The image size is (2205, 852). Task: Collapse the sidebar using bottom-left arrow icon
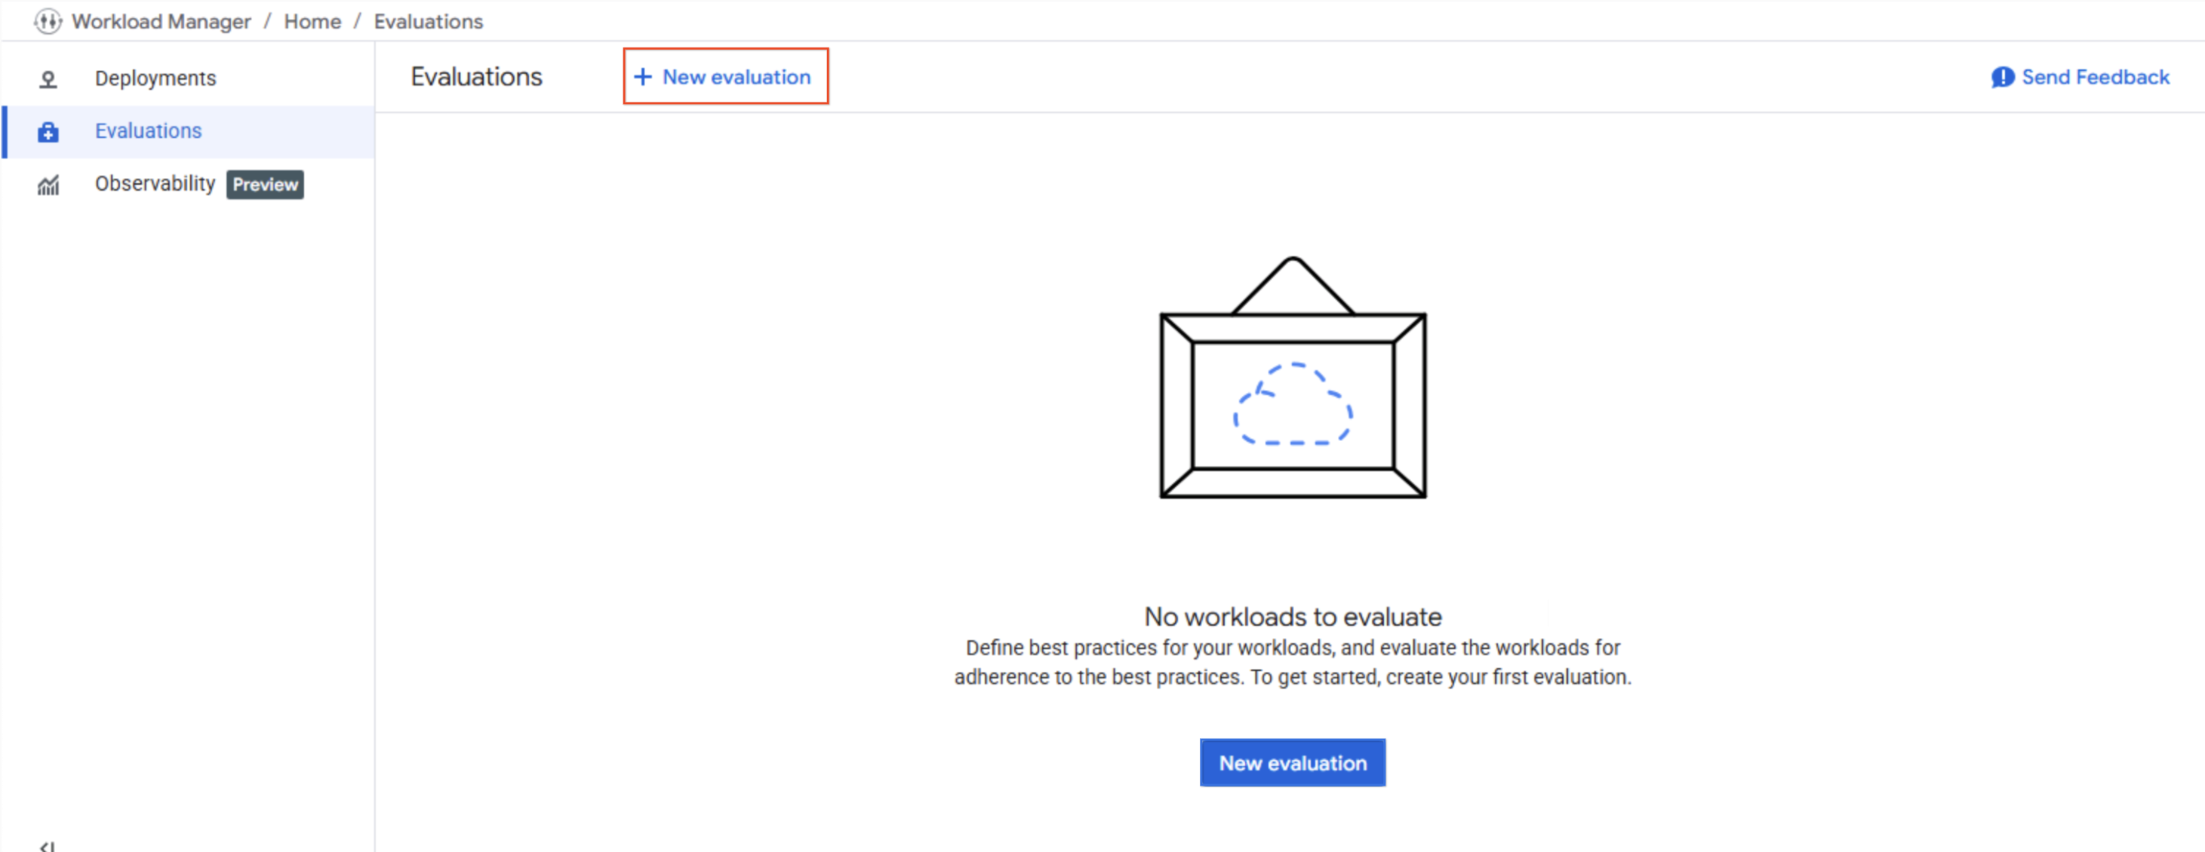coord(47,845)
